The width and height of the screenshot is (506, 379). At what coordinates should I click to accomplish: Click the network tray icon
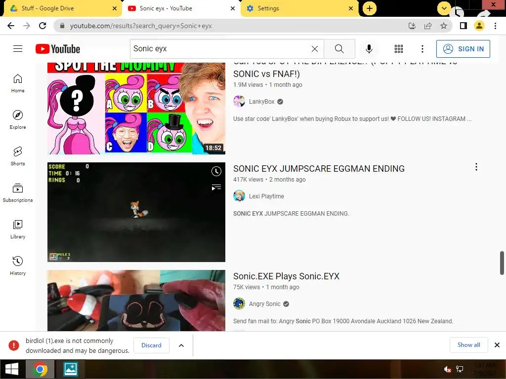tap(460, 369)
